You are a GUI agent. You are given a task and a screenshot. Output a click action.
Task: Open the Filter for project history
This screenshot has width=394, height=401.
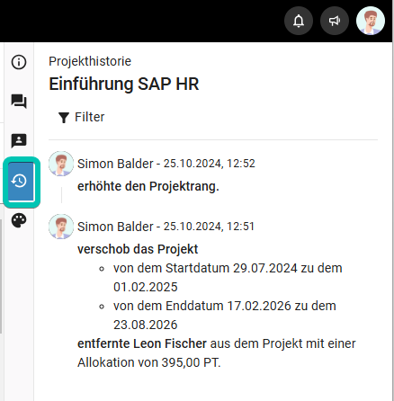pyautogui.click(x=81, y=117)
